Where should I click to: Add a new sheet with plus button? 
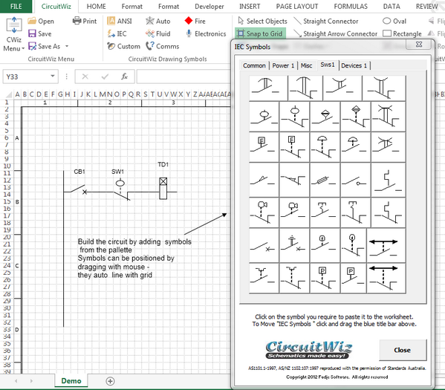click(110, 381)
